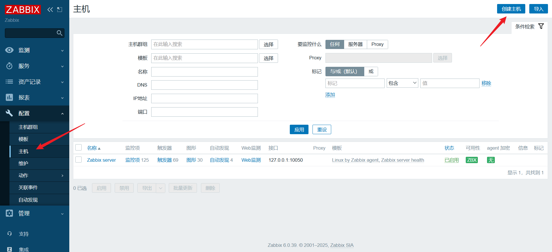Toggle the select-all checkbox in the table header
The image size is (552, 252).
[x=78, y=148]
